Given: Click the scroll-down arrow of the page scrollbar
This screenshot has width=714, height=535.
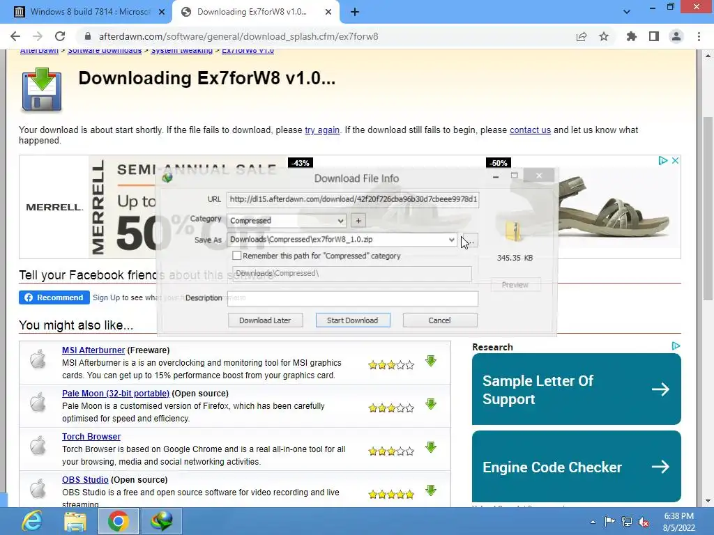Looking at the screenshot, I should 708,501.
